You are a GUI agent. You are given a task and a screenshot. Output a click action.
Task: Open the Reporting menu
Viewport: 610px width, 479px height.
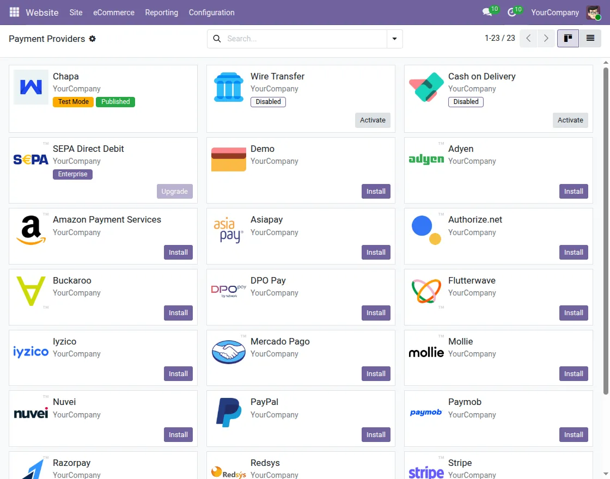click(x=161, y=12)
